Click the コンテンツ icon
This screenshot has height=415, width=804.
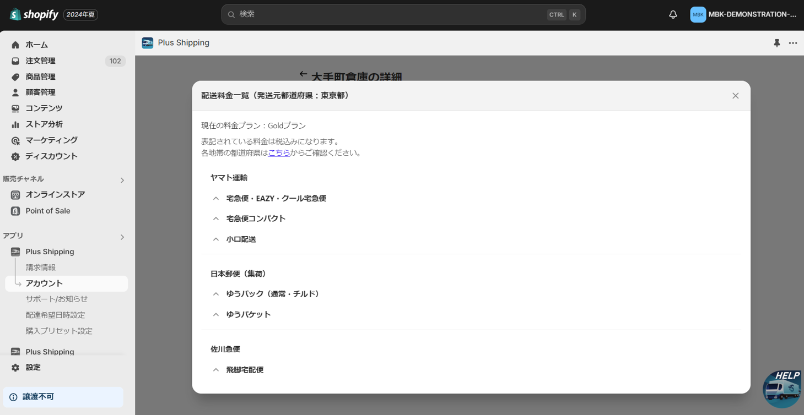[15, 108]
